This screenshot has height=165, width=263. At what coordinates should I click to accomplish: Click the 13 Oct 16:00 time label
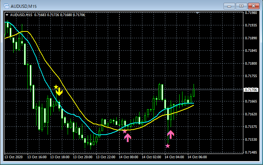tap(37, 157)
